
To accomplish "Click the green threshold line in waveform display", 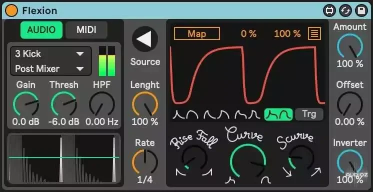I will pos(64,157).
